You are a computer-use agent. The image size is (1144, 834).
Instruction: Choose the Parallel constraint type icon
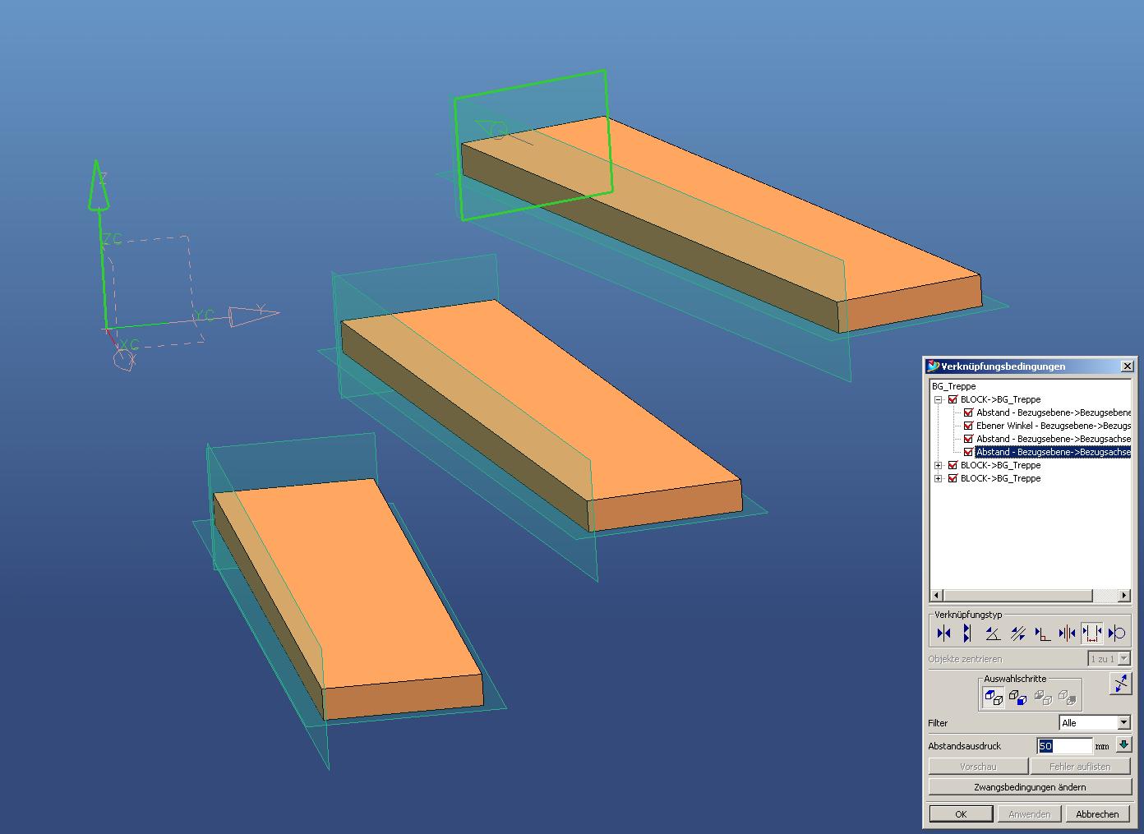tap(1017, 633)
